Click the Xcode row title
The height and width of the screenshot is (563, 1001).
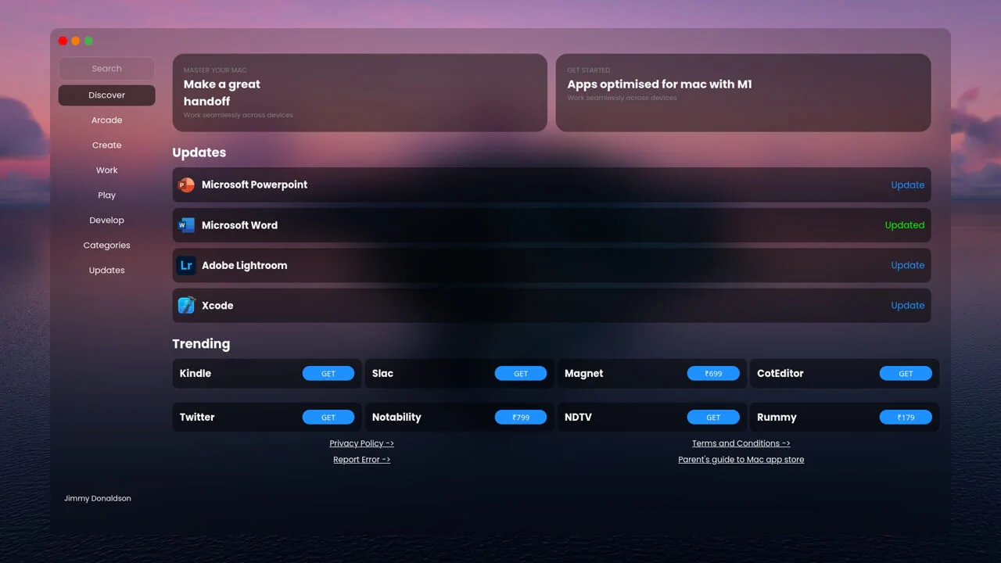click(217, 306)
